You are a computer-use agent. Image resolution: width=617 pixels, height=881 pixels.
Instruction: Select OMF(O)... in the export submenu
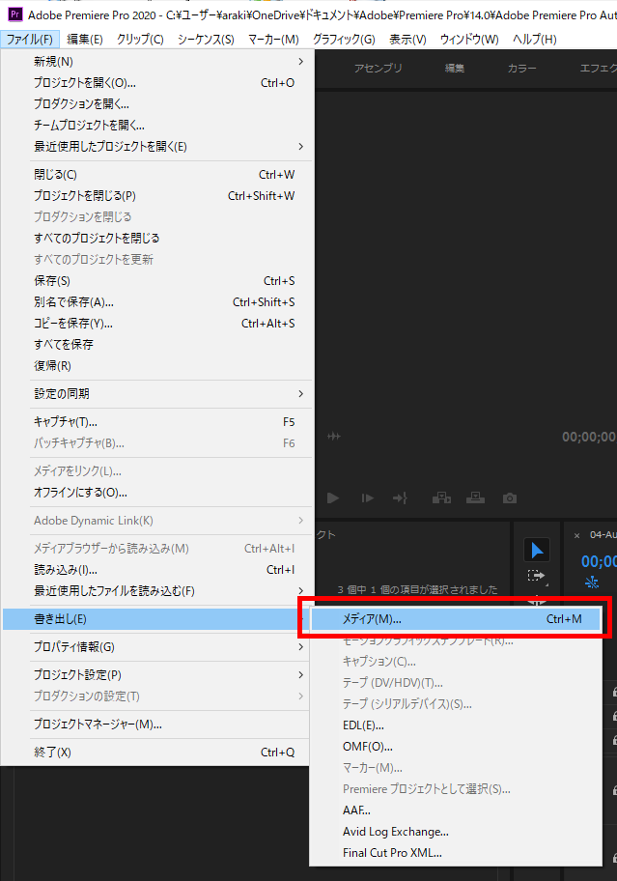[x=456, y=747]
